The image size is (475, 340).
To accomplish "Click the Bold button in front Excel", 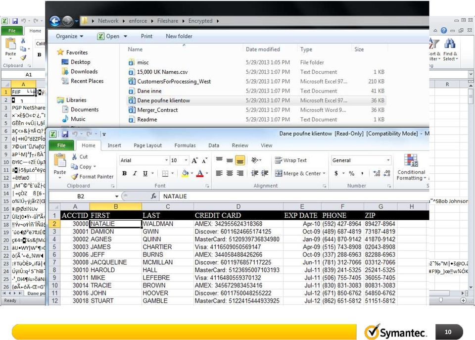I will point(124,173).
